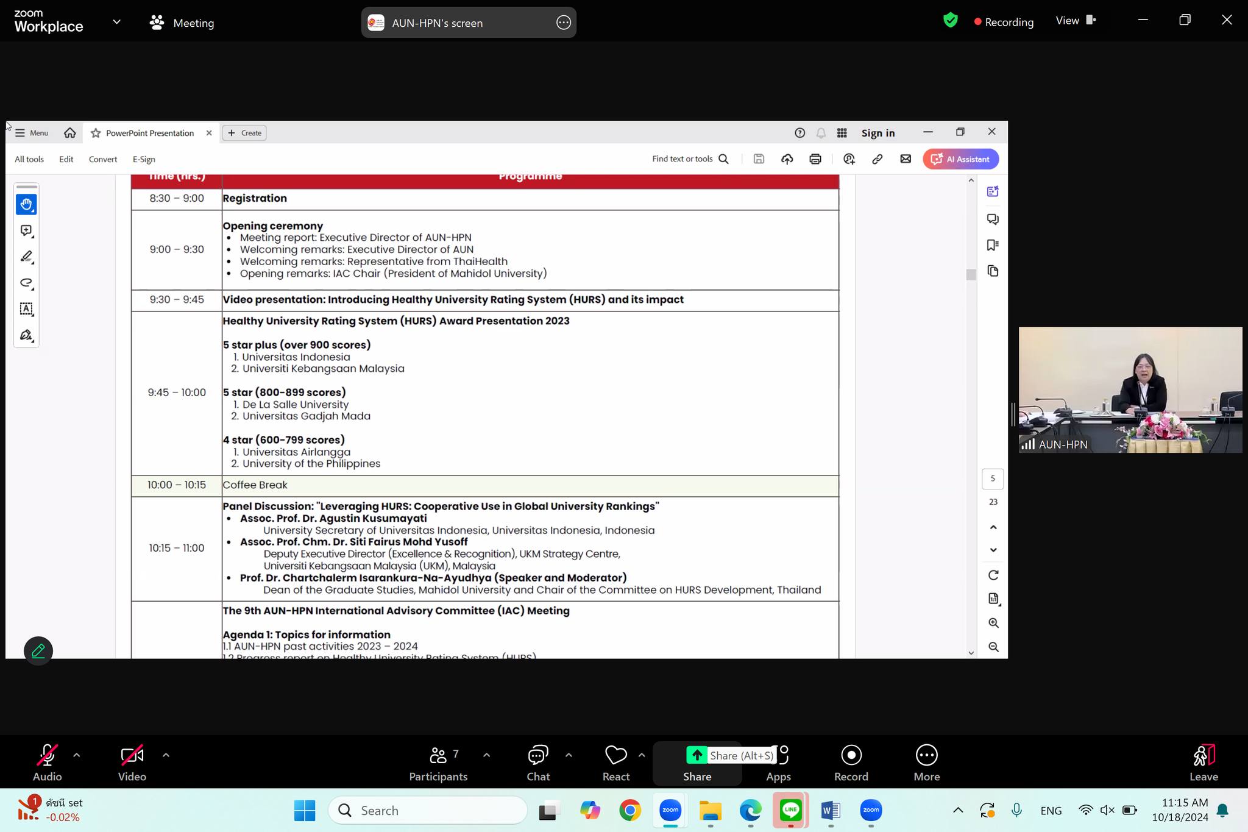Click the PDF vertical scrollbar thumb
Viewport: 1248px width, 832px height.
(x=971, y=274)
